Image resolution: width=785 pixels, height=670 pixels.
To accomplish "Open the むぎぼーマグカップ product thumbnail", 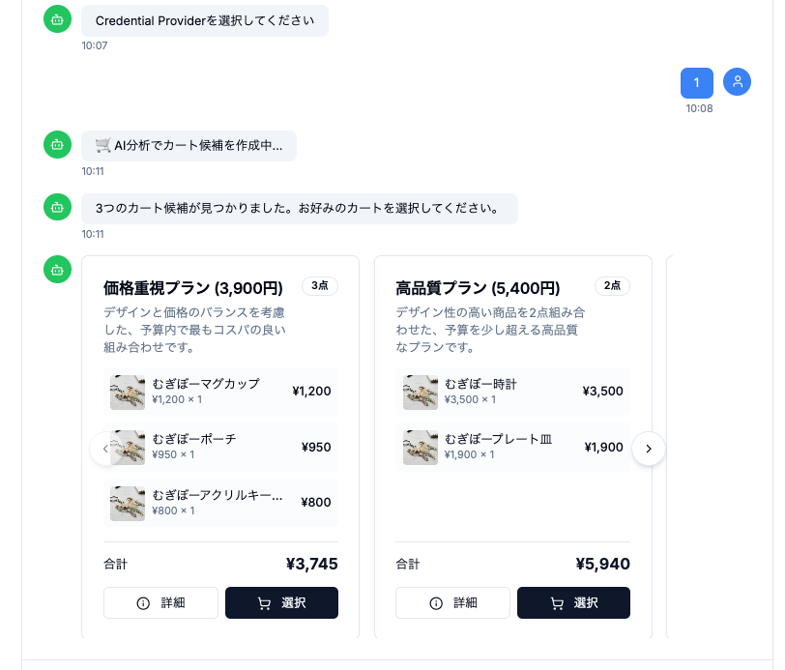I will [x=127, y=392].
